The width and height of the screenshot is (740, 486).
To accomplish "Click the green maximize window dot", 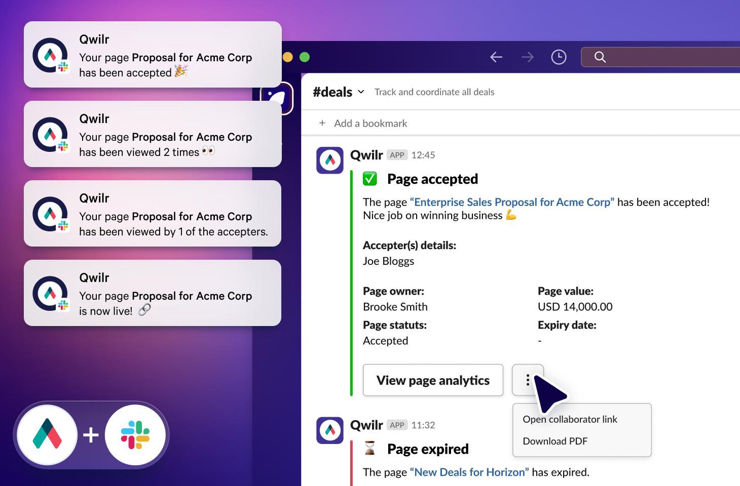I will [305, 57].
